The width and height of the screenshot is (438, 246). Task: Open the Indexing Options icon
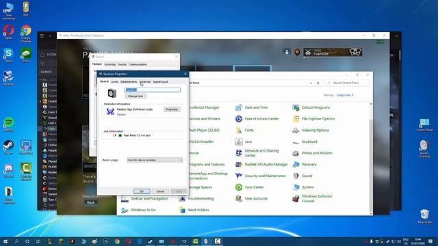(296, 131)
